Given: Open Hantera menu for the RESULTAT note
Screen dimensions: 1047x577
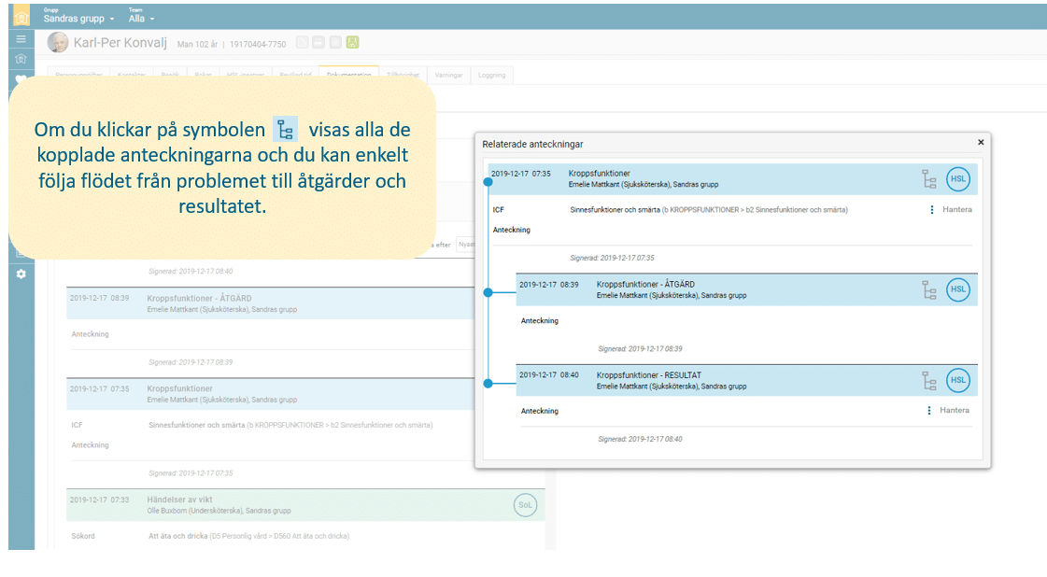Looking at the screenshot, I should [x=949, y=411].
